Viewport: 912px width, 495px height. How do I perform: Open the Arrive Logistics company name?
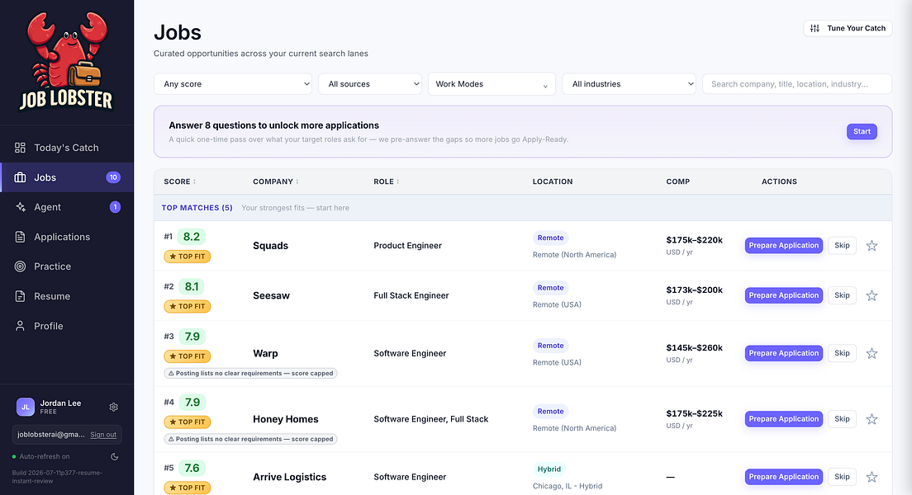click(x=290, y=477)
